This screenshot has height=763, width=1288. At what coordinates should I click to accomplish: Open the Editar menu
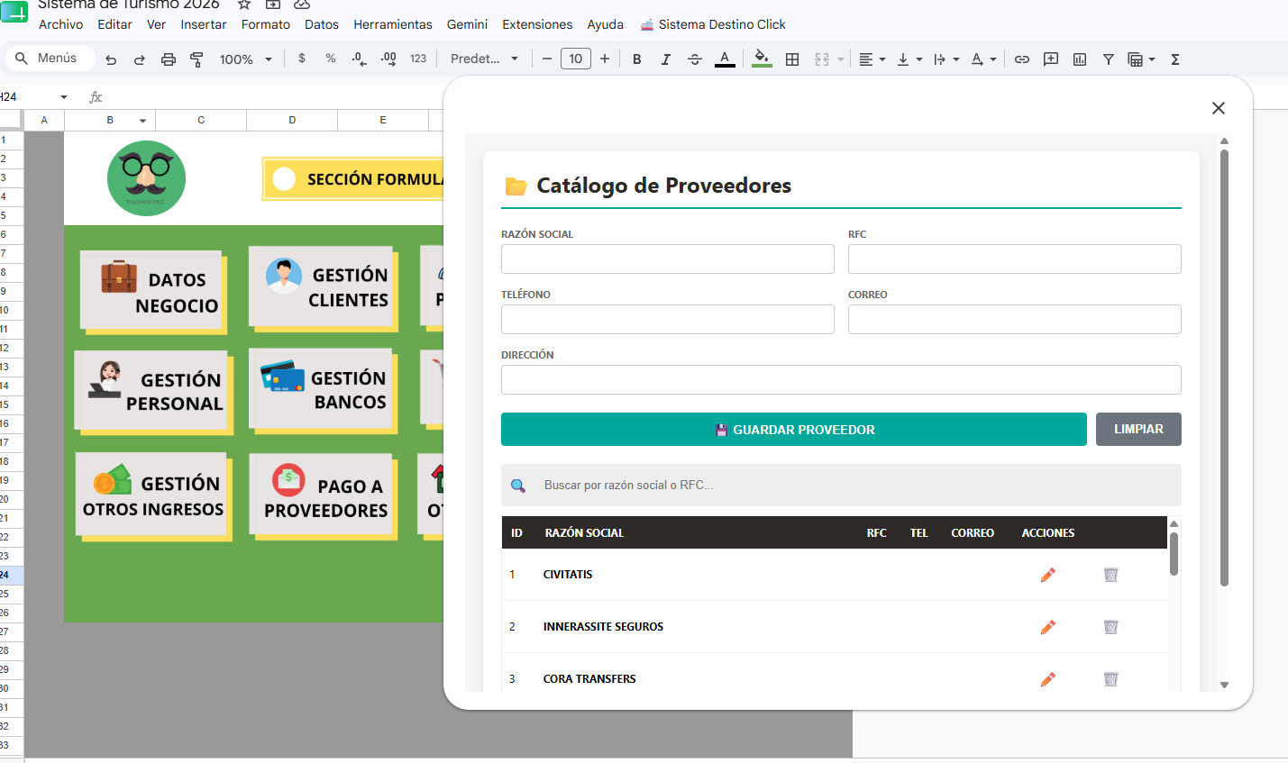[114, 24]
